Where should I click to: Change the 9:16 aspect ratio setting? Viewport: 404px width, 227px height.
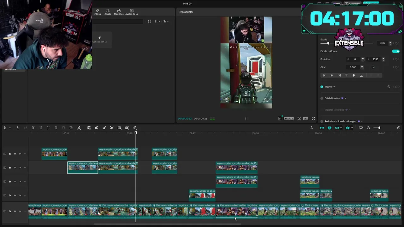(306, 119)
